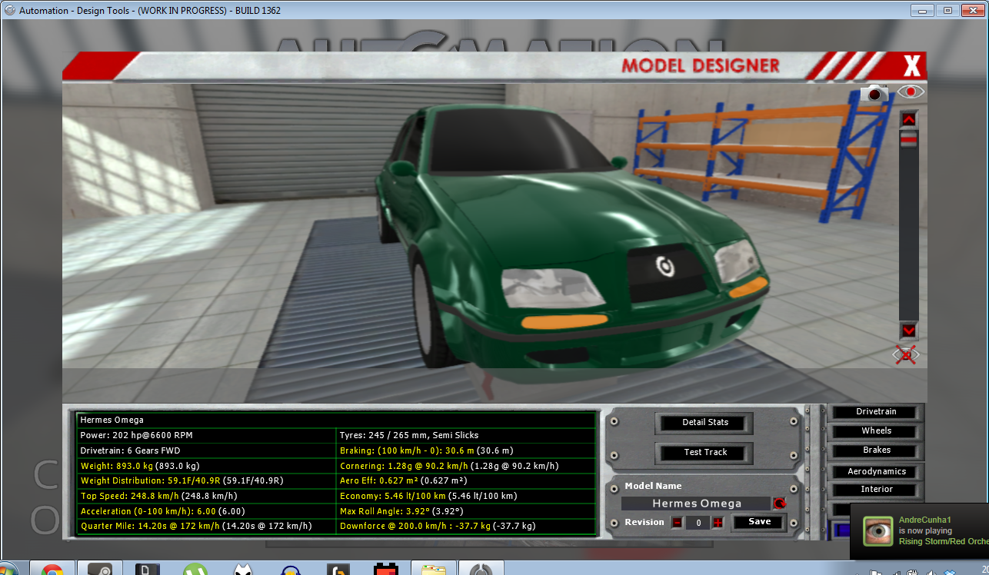Open the headphones app in the taskbar
The width and height of the screenshot is (989, 575).
click(x=291, y=570)
